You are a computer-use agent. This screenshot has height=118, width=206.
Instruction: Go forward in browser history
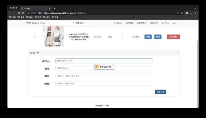point(15,13)
